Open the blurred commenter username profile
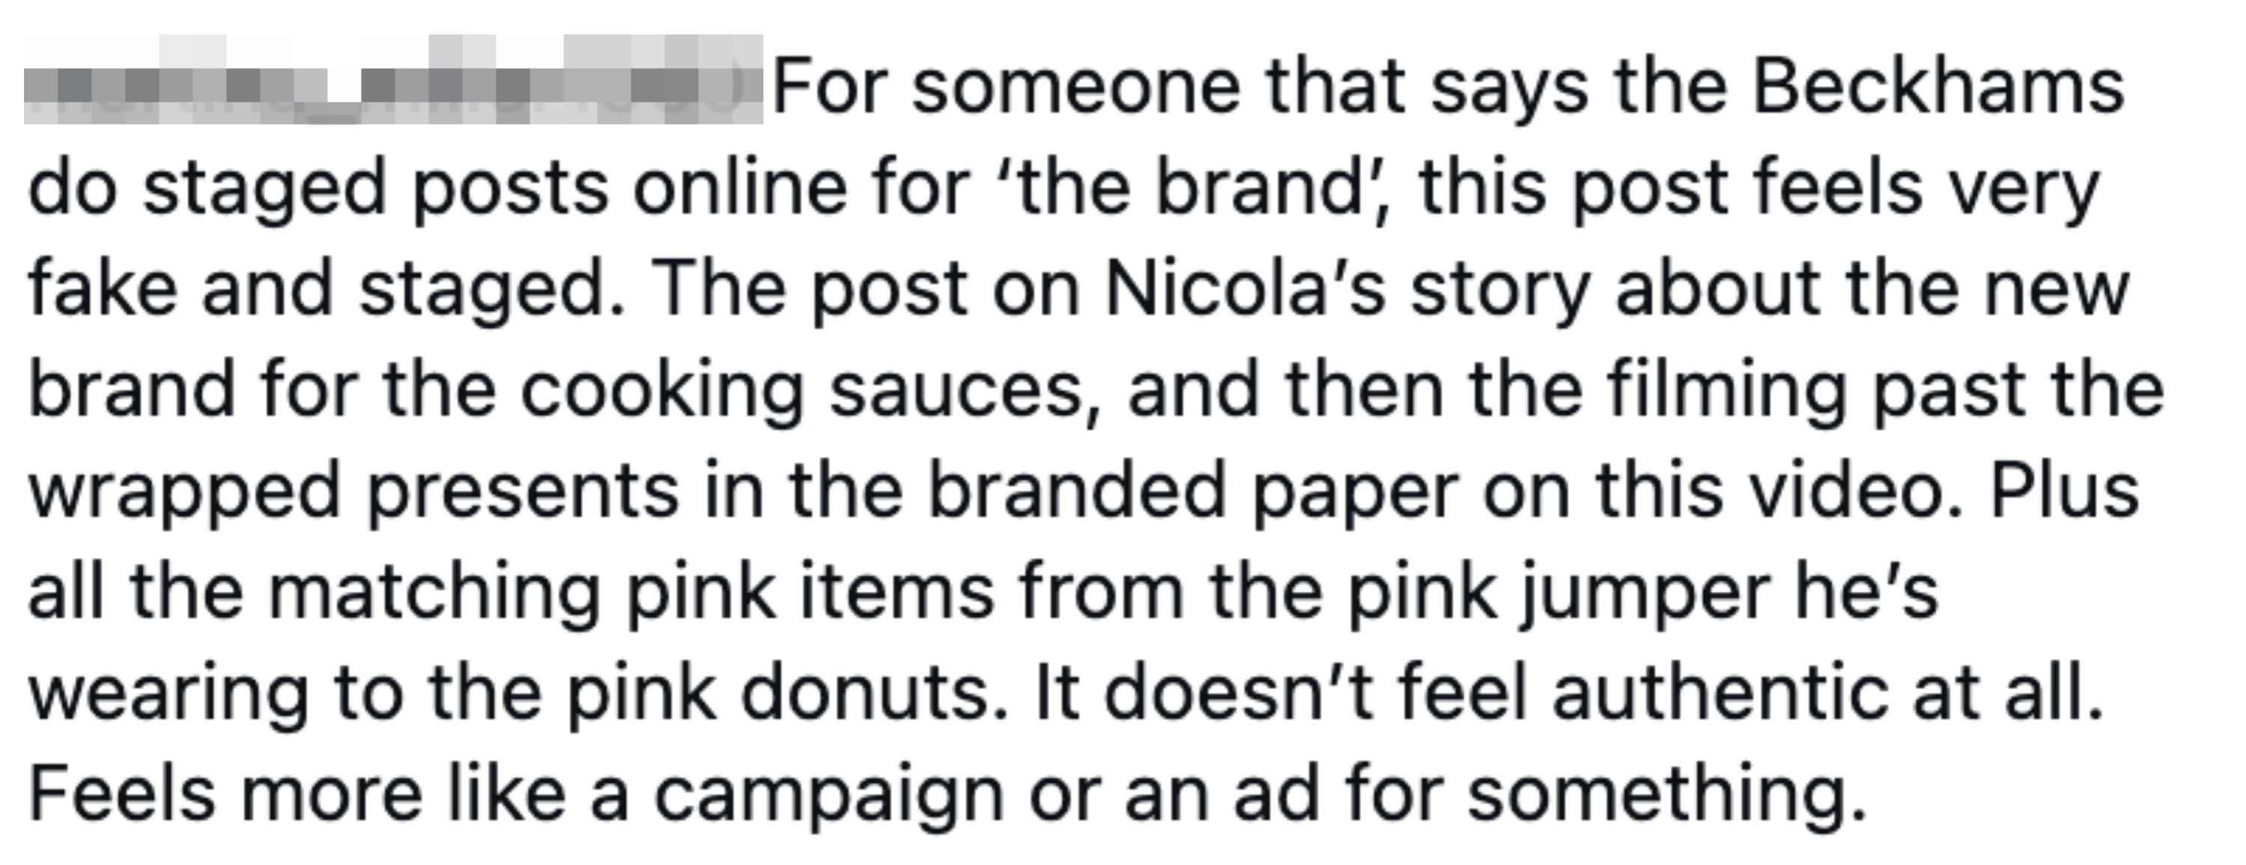 pyautogui.click(x=392, y=80)
